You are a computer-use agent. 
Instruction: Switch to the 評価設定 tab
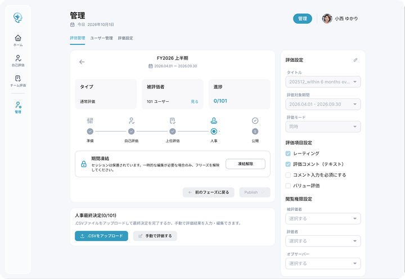(x=125, y=38)
